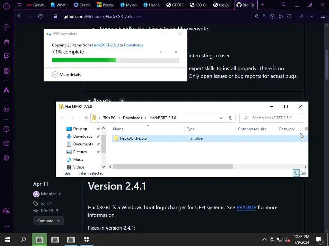The image size is (329, 246).
Task: Open the README link
Action: [246, 207]
